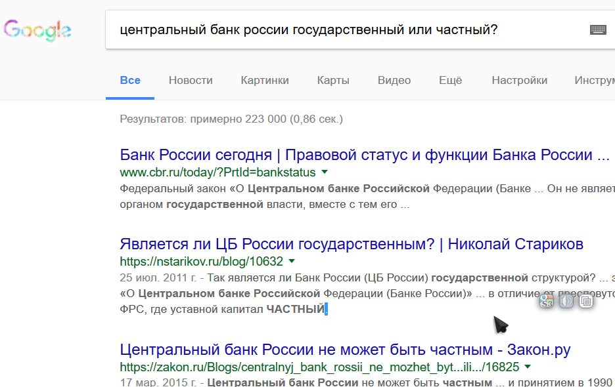Select the Все tab
This screenshot has height=387, width=615.
[130, 80]
